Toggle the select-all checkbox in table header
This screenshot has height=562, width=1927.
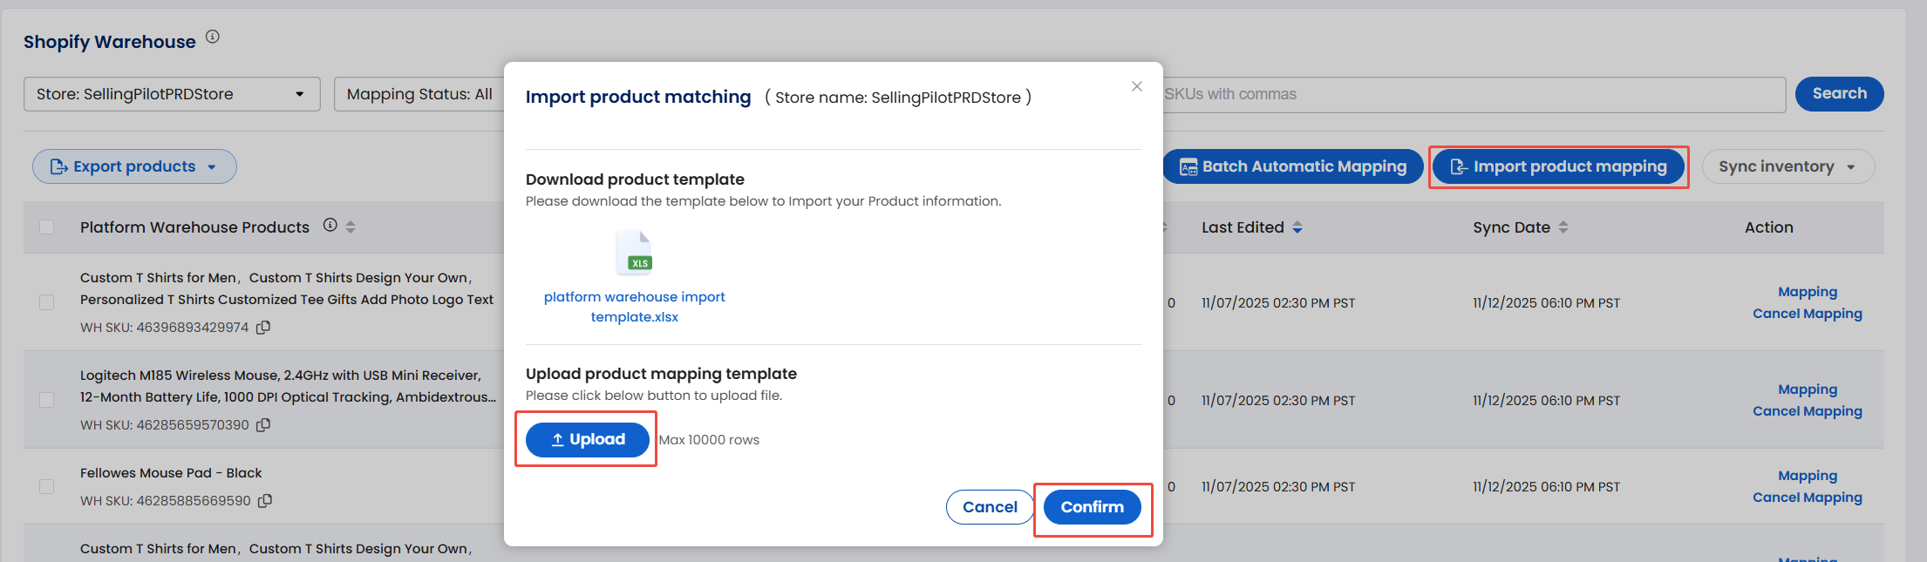(47, 227)
